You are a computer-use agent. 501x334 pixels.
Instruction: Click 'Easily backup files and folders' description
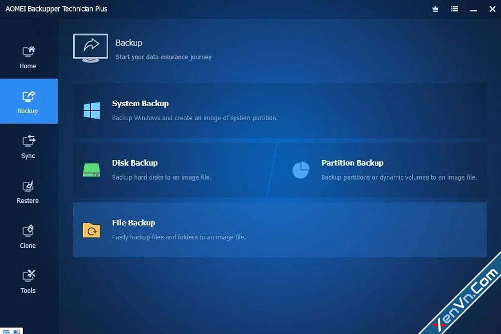click(179, 237)
